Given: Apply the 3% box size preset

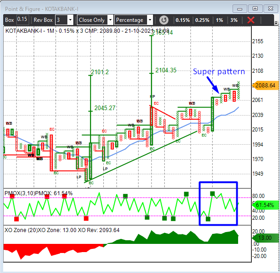Looking at the screenshot, I should pyautogui.click(x=234, y=20).
